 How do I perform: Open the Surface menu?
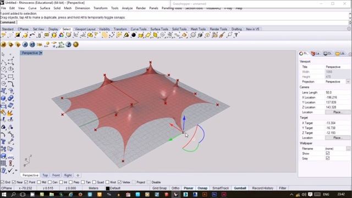click(45, 8)
